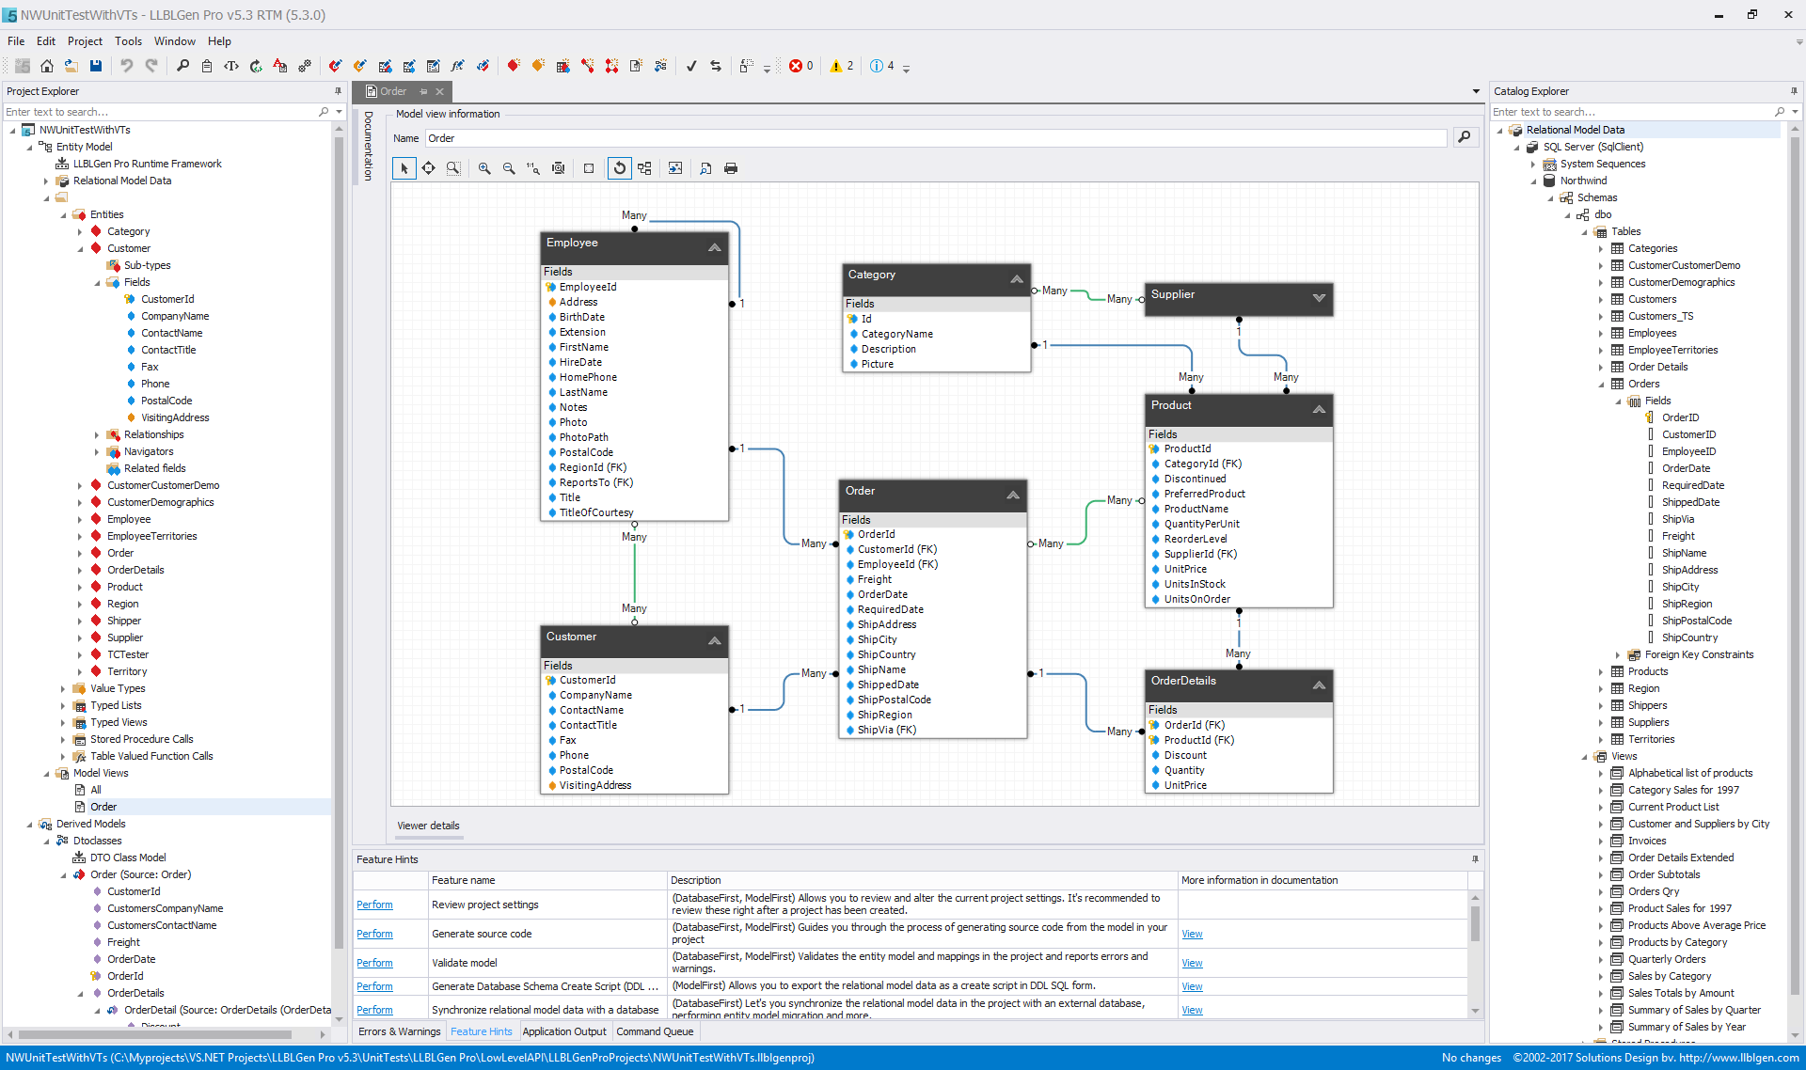Image resolution: width=1806 pixels, height=1070 pixels.
Task: Expand the Supplier entity box
Action: (1319, 298)
